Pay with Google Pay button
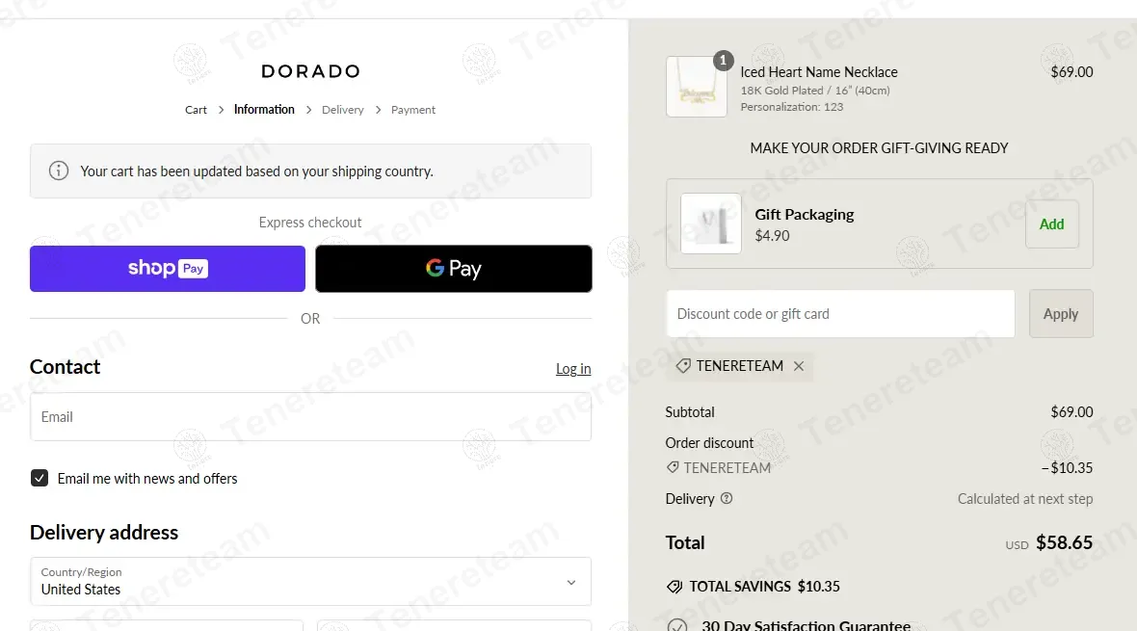1137x631 pixels. pyautogui.click(x=453, y=269)
